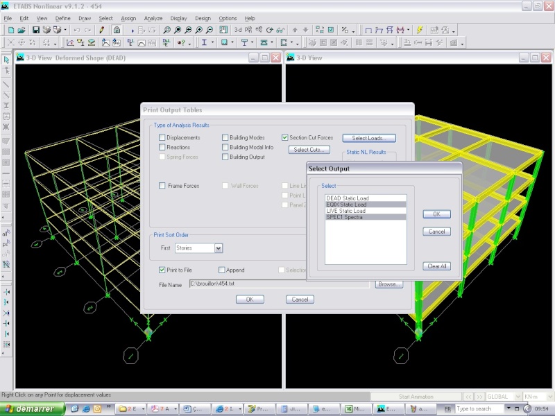Expand the I-beam section dropdown arrow

coord(213,43)
